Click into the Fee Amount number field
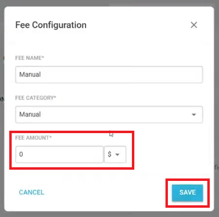Viewport: 219px width, 217px height. (x=59, y=154)
